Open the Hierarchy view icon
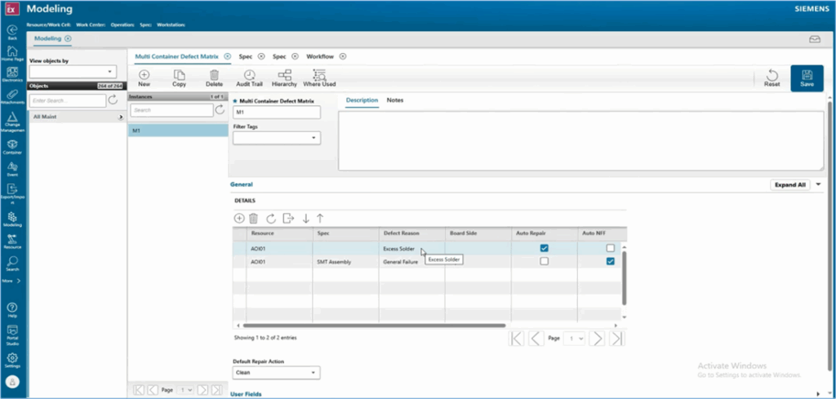This screenshot has width=836, height=399. [284, 76]
